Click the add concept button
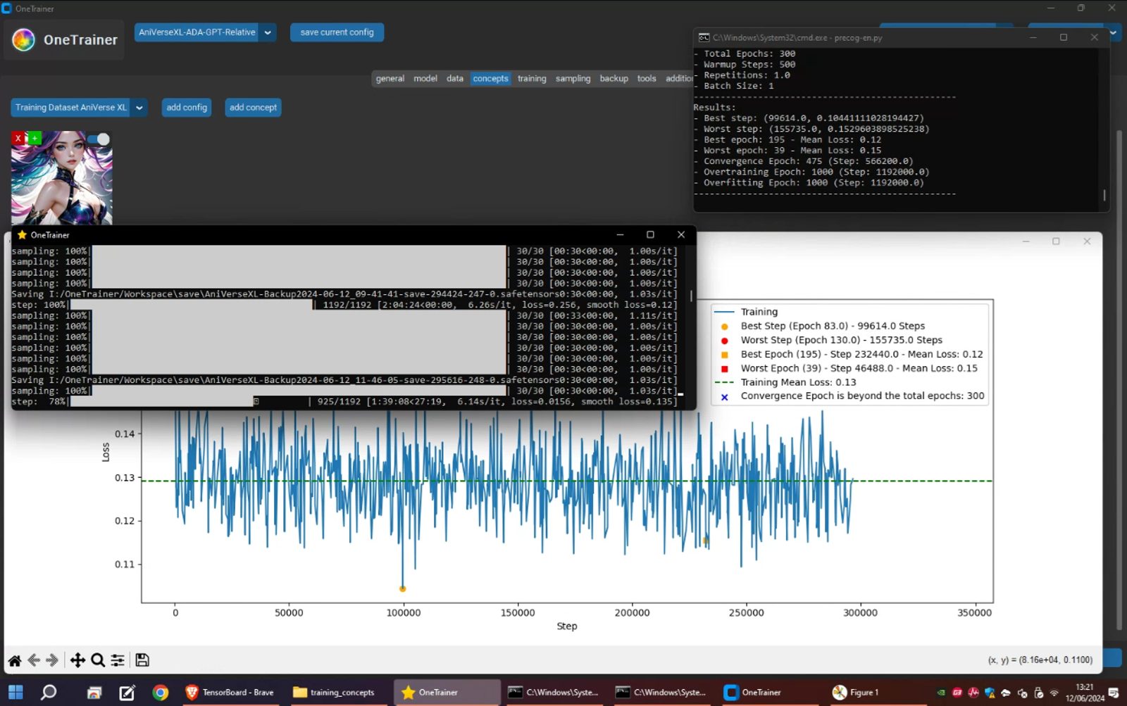This screenshot has height=706, width=1127. (253, 108)
